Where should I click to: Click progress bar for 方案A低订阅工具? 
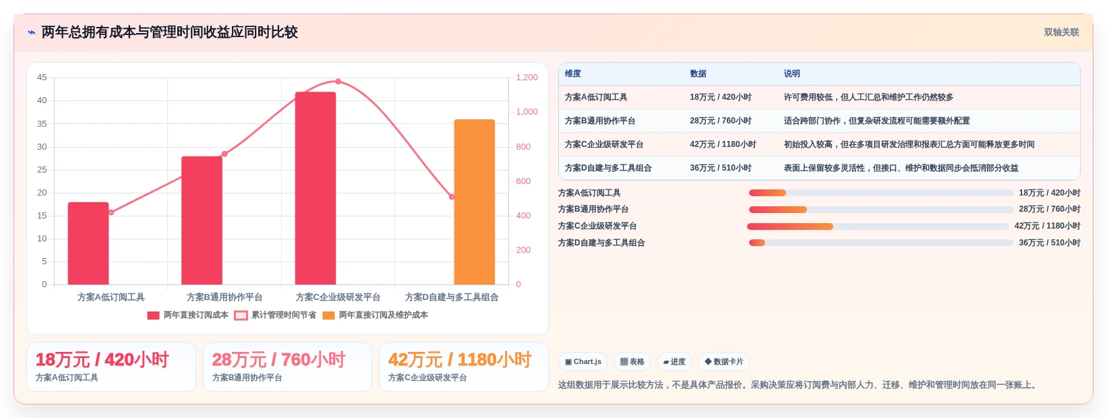coord(881,193)
